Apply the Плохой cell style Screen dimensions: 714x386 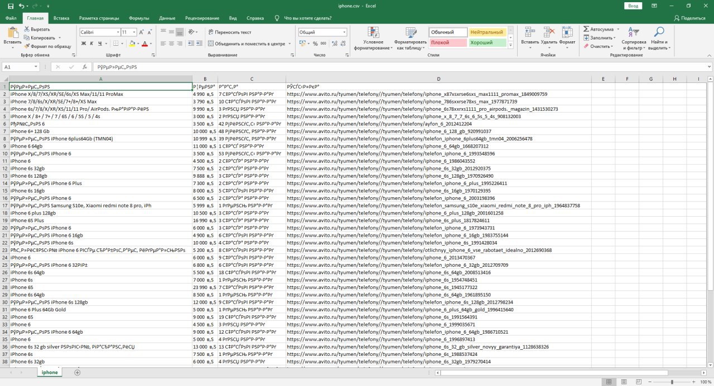[448, 42]
